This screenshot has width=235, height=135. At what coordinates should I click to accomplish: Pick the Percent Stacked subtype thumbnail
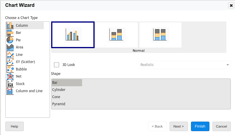[160, 35]
